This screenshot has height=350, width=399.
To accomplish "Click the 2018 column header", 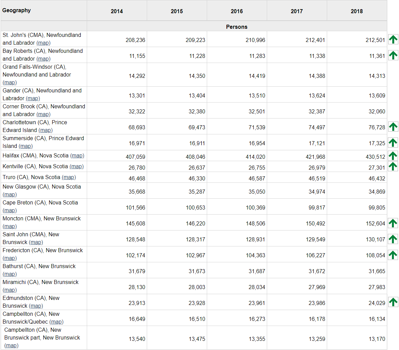I will click(x=357, y=10).
